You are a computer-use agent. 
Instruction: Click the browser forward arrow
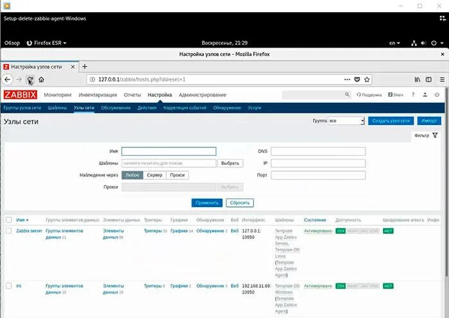tap(19, 79)
